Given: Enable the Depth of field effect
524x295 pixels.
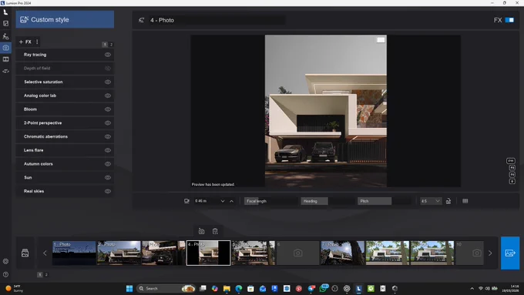Looking at the screenshot, I should [108, 69].
